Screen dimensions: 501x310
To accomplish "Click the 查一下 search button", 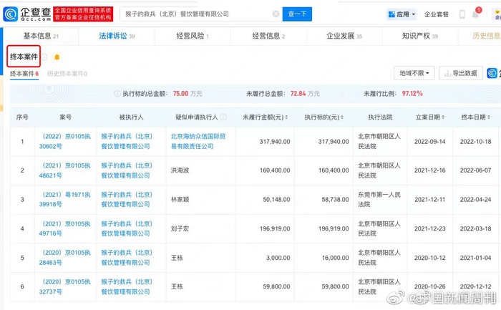I will click(296, 14).
